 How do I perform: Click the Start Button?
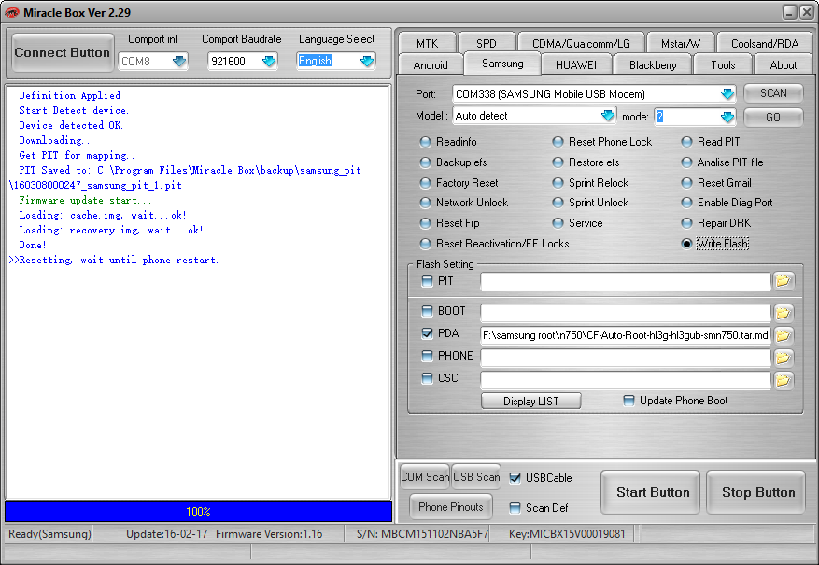[x=650, y=492]
